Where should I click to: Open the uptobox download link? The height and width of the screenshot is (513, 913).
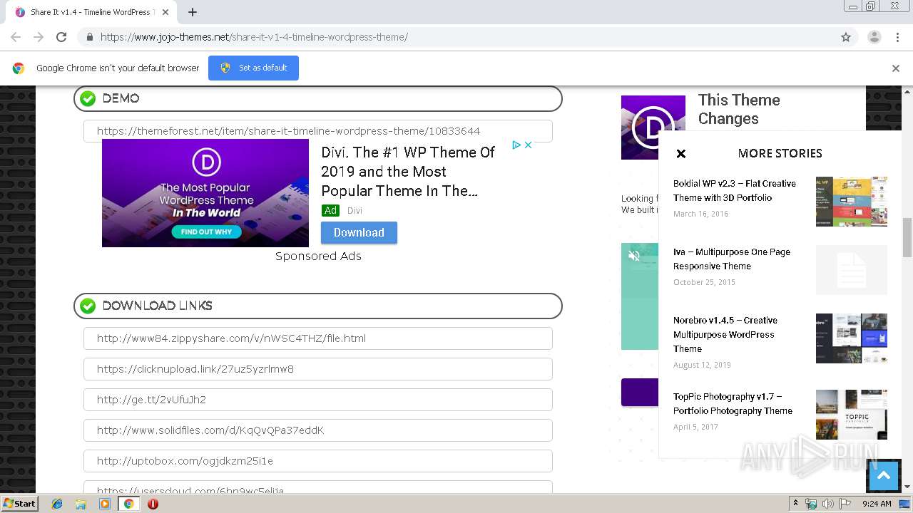click(x=318, y=461)
